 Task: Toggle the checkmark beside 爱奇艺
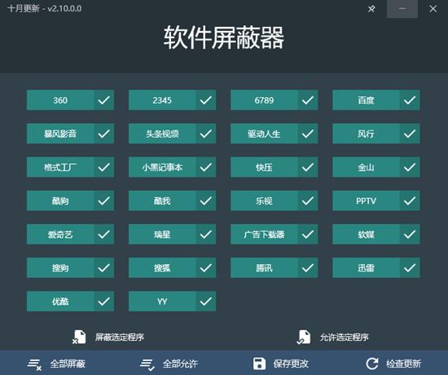point(103,234)
